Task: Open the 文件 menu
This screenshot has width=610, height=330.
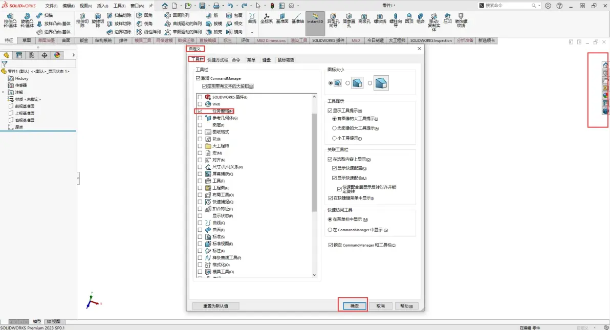Action: click(x=51, y=6)
